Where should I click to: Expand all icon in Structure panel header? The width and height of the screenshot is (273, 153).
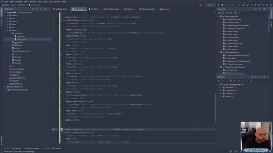pyautogui.click(x=256, y=9)
